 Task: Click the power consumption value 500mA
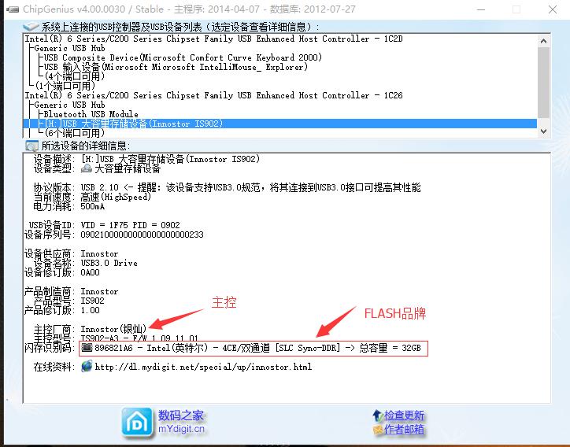pos(93,206)
